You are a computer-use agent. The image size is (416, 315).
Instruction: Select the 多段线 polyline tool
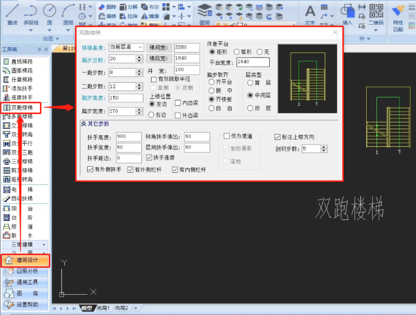(x=31, y=14)
